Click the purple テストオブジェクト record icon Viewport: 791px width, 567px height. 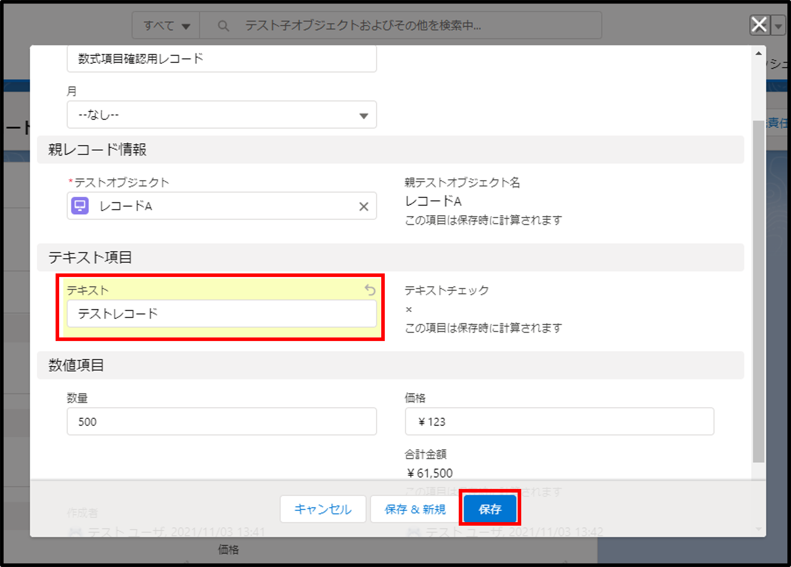[x=80, y=206]
